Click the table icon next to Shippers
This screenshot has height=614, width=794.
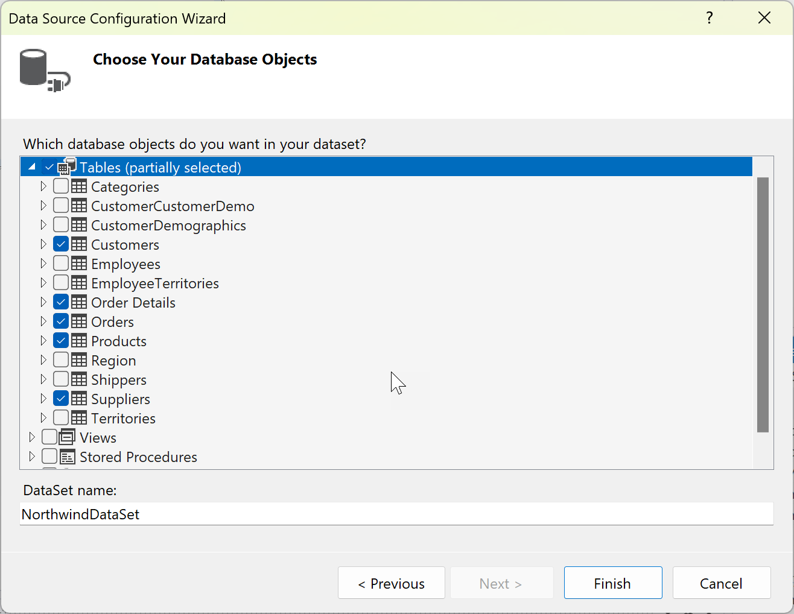pos(79,379)
